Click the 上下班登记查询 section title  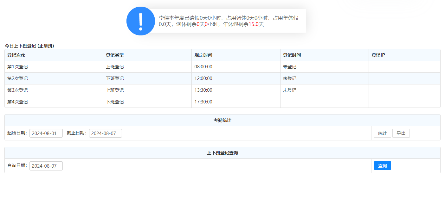click(222, 153)
